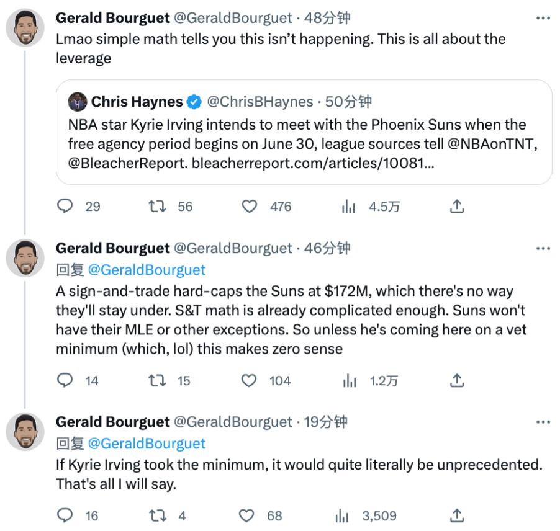Screen dimensions: 560x531
Task: Open more options on the 46分钟 tweet
Action: point(543,249)
